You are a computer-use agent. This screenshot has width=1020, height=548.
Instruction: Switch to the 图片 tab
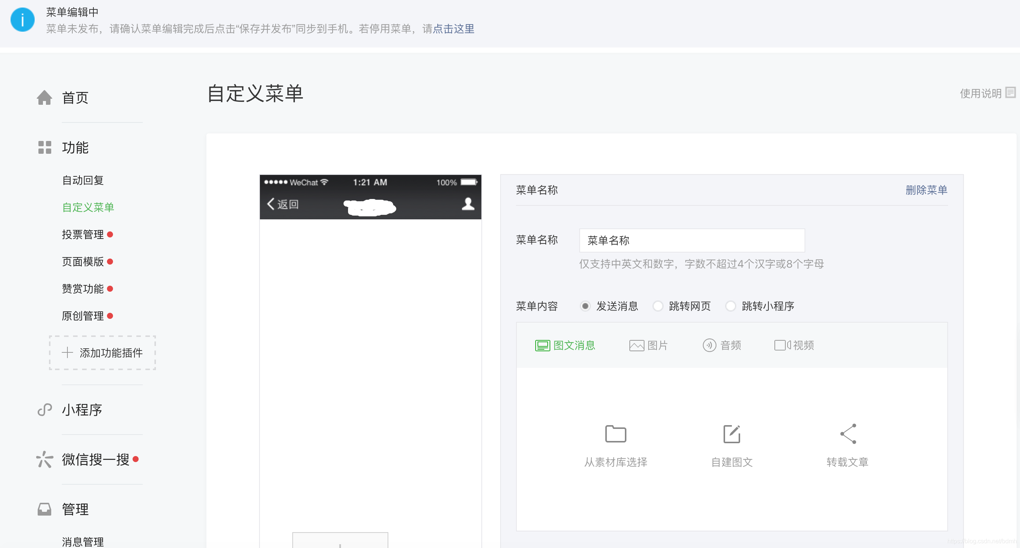648,345
